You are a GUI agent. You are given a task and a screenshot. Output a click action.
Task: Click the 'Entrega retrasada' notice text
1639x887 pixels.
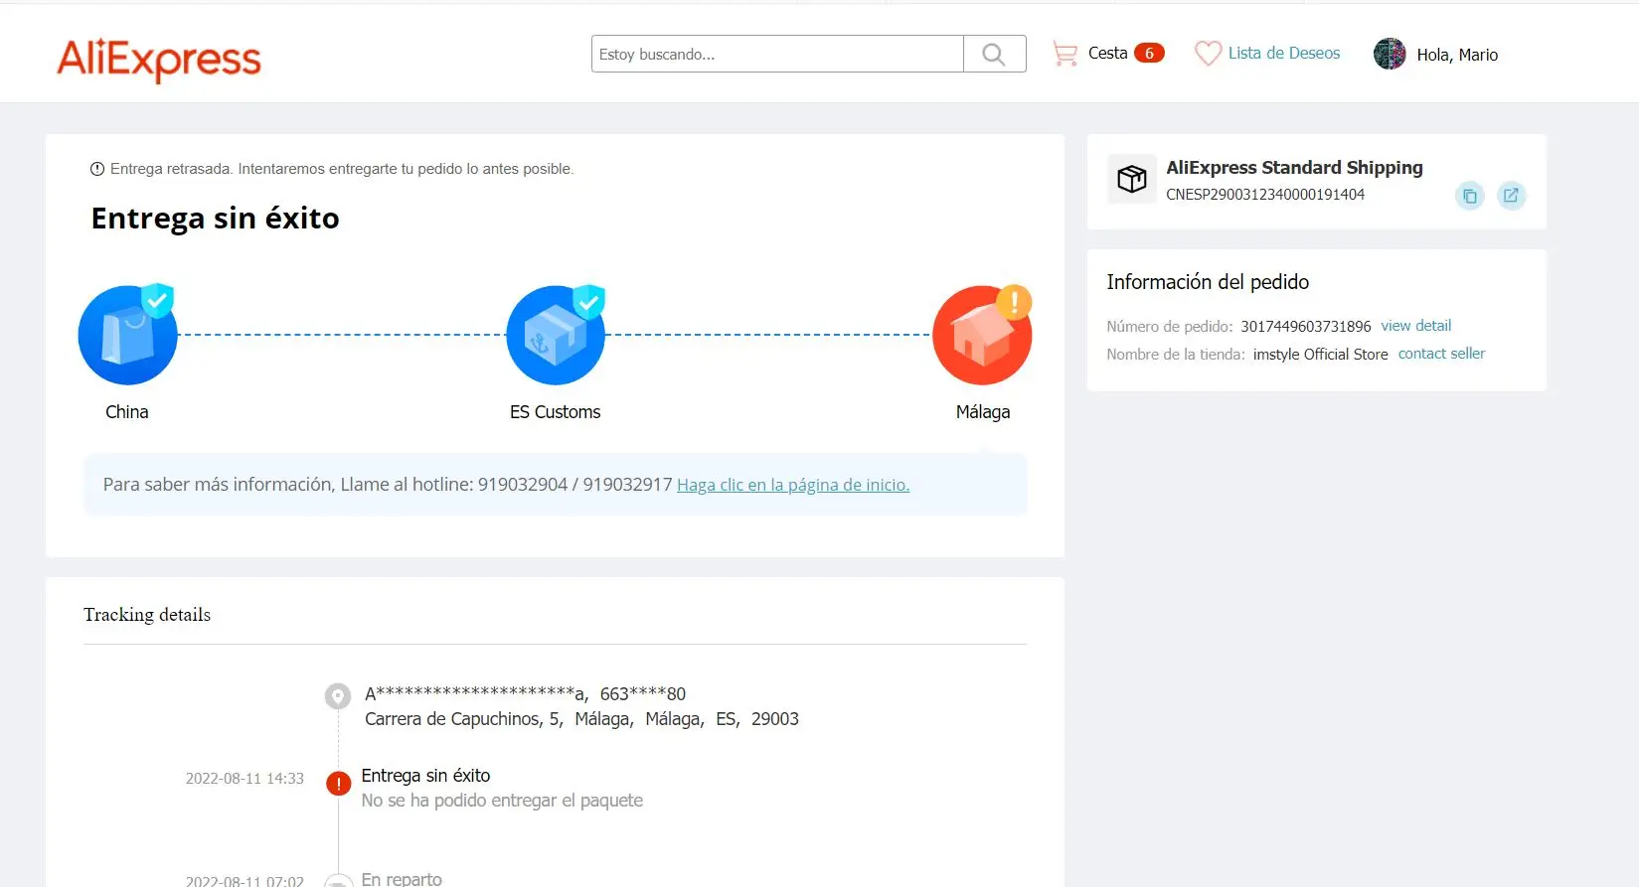click(342, 169)
